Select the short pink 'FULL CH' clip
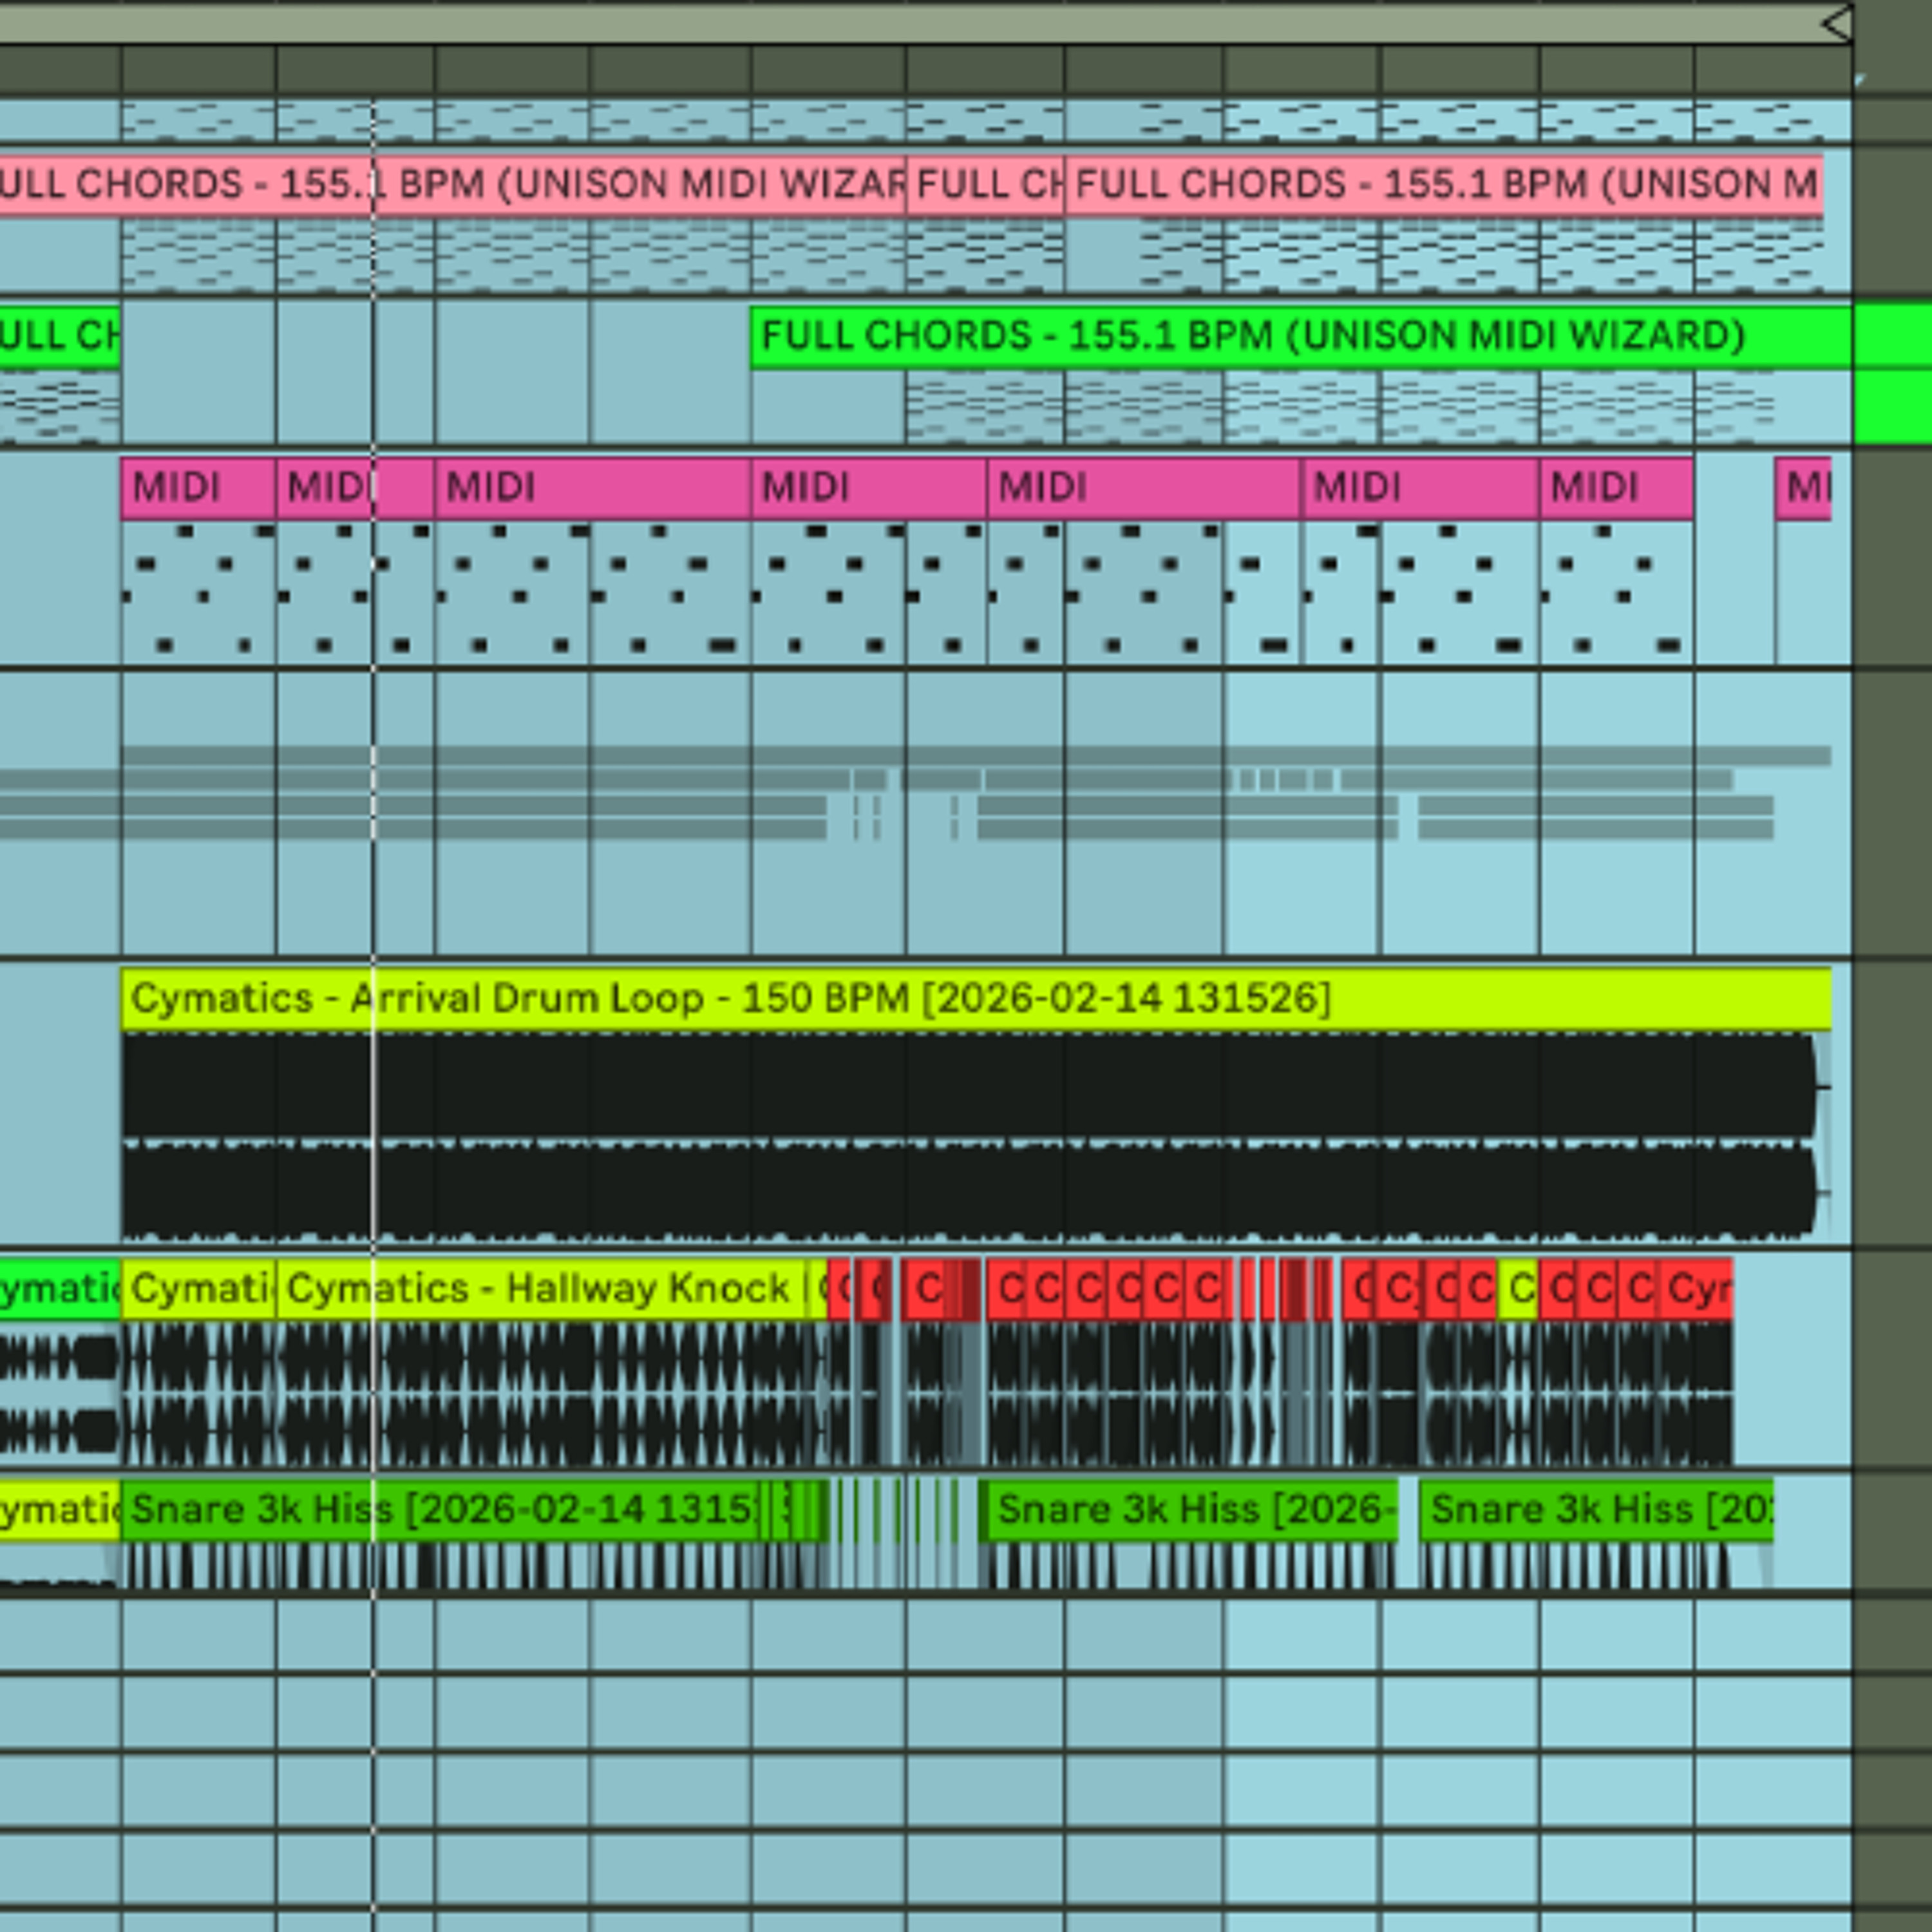 (x=986, y=185)
